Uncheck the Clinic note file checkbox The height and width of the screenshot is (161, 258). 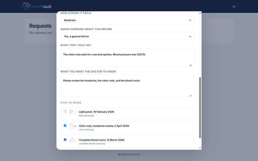pos(65,126)
